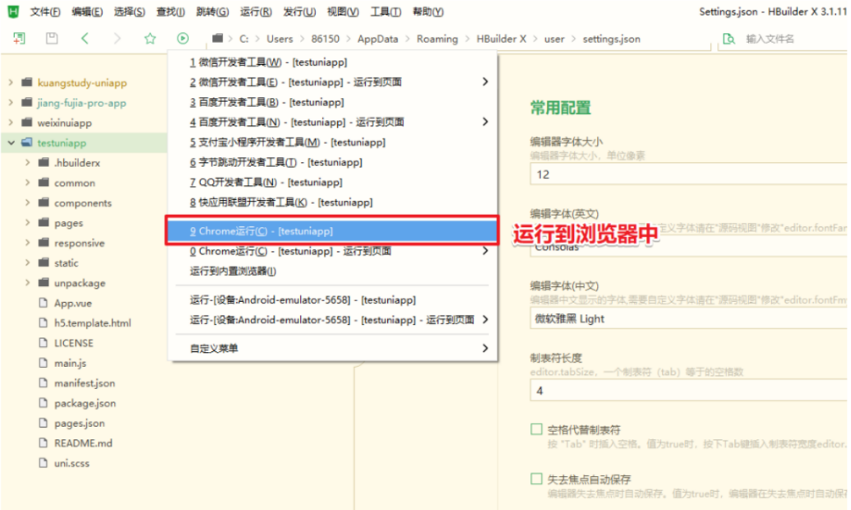Viewport: 851px width, 510px height.
Task: Click AppData in the breadcrumb path
Action: [x=377, y=39]
